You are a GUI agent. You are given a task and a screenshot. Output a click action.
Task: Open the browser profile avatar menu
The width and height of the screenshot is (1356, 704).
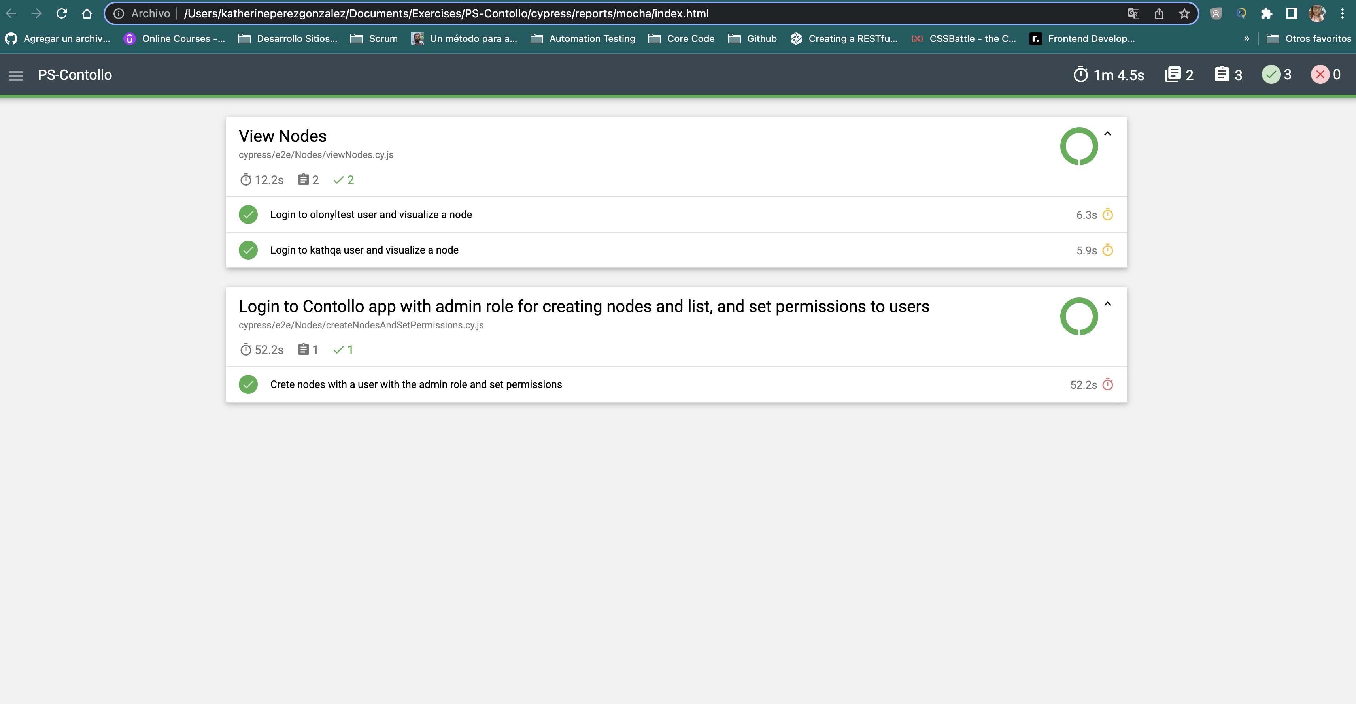pos(1317,13)
